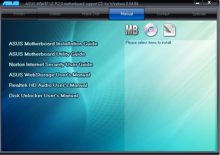This screenshot has width=220, height=155.
Task: Open the Contact tab
Action: tap(163, 14)
